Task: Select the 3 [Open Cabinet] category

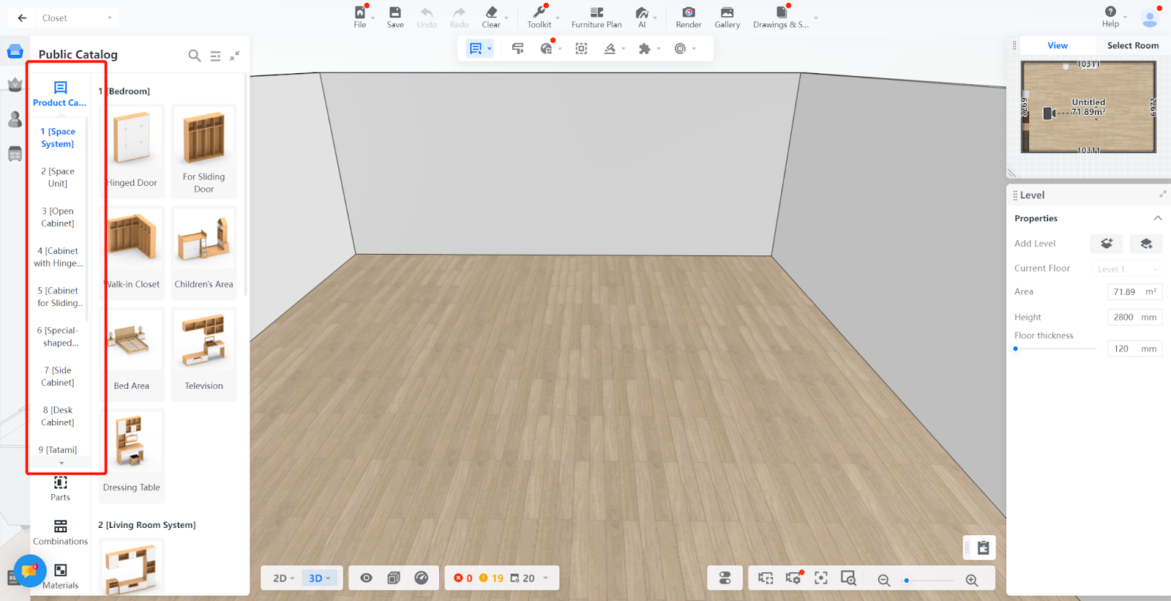Action: click(58, 217)
